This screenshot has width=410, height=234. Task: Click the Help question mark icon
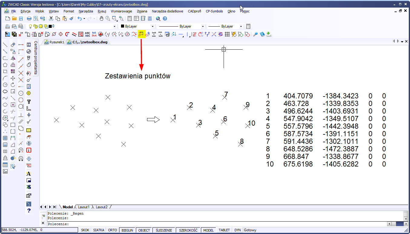tap(165, 18)
